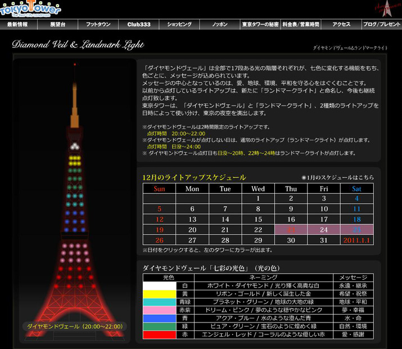This screenshot has height=349, width=402.
Task: Click the エンジェル・レッド naming cell
Action: (x=264, y=335)
